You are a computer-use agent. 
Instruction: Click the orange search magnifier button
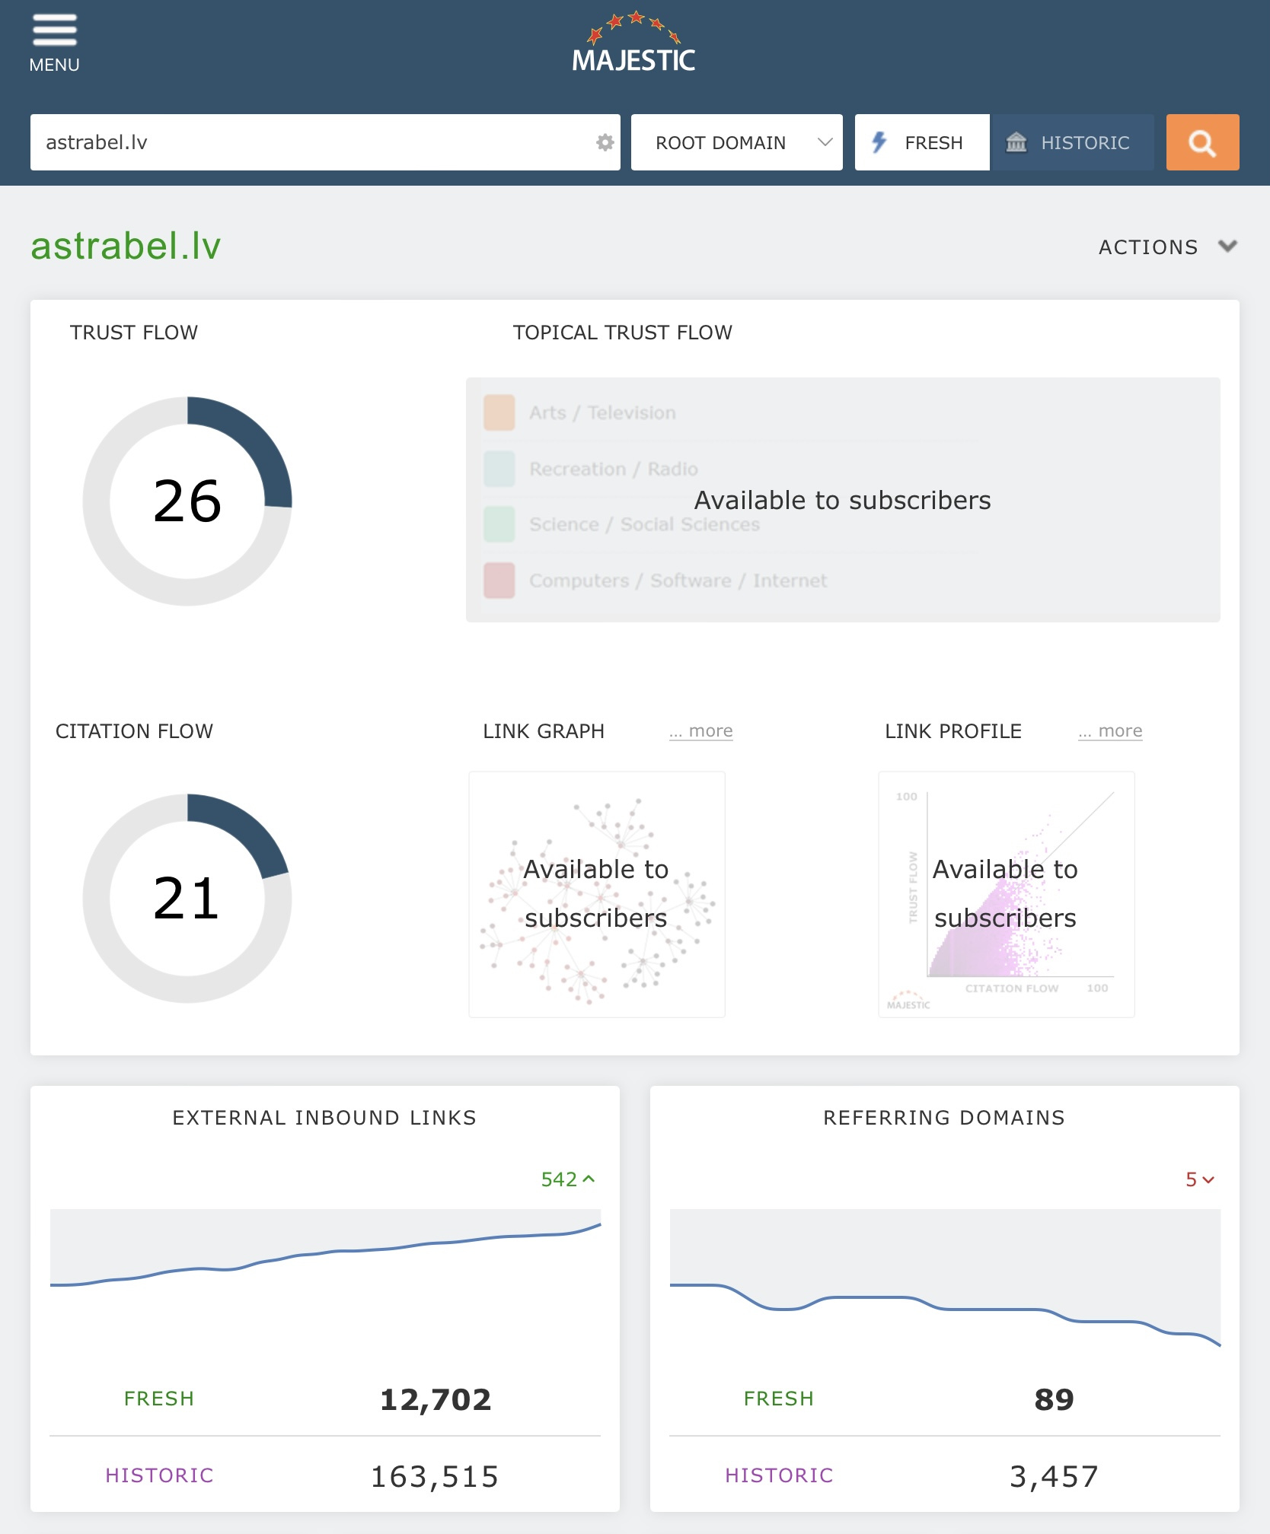[x=1202, y=142]
